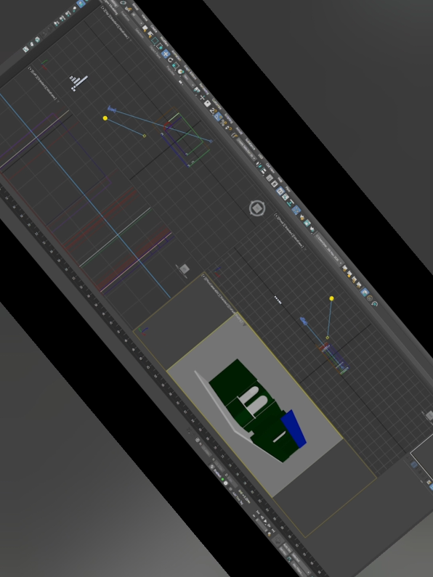Toggle Percent Snap
The width and height of the screenshot is (433, 577).
(x=223, y=123)
